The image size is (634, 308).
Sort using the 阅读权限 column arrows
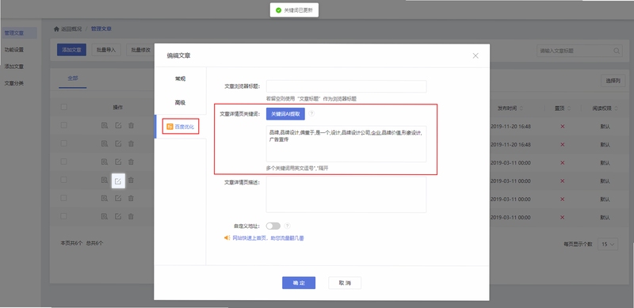617,108
